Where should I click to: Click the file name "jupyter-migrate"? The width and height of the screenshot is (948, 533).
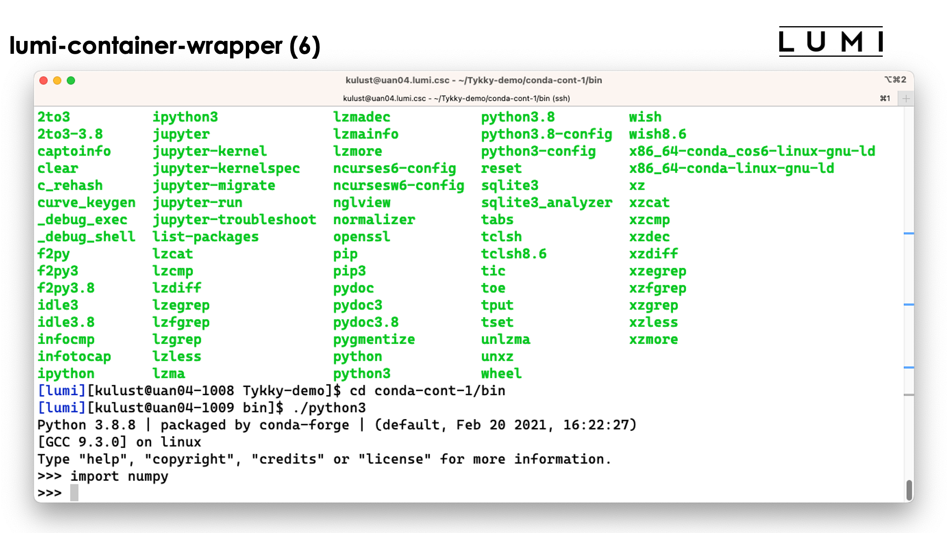[x=214, y=186]
